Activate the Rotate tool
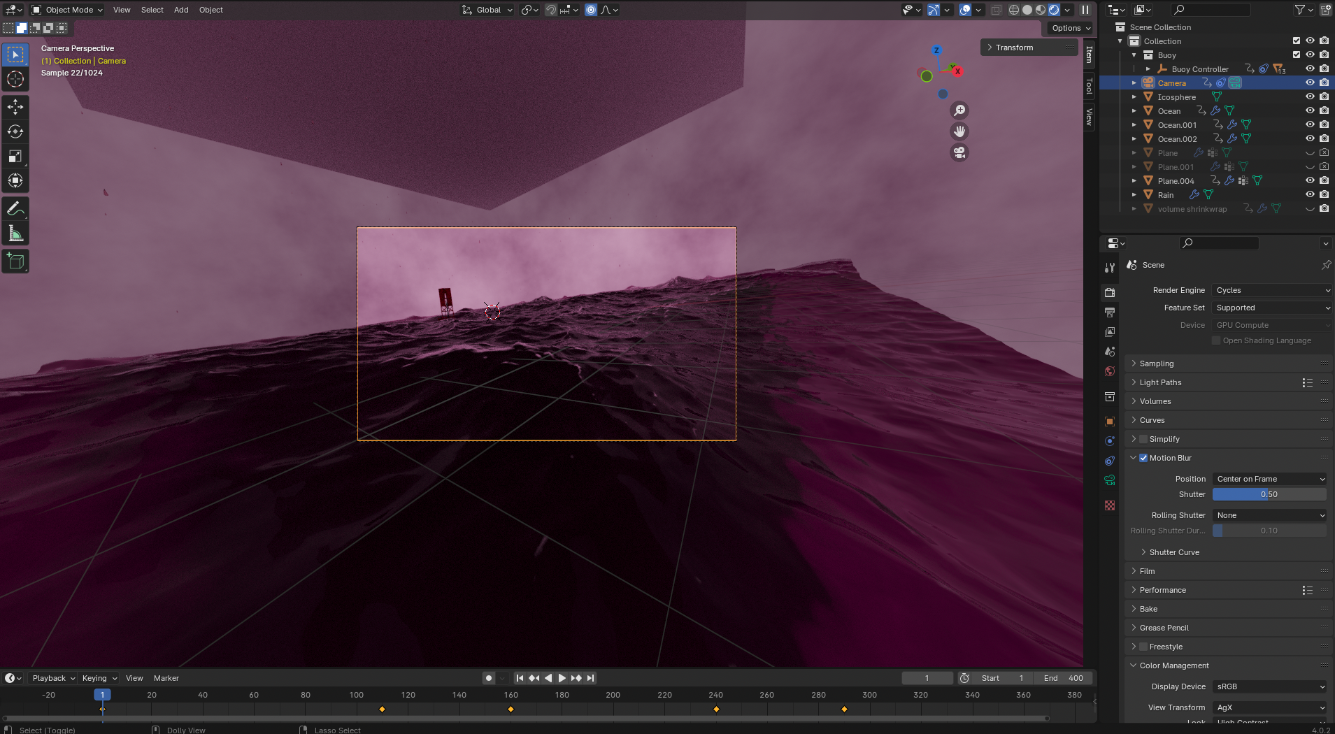 (15, 131)
